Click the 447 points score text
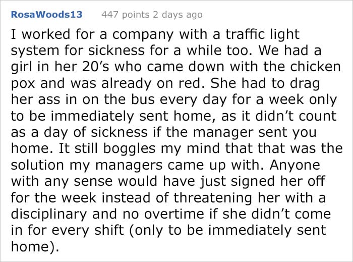The height and width of the screenshot is (262, 353). [126, 15]
